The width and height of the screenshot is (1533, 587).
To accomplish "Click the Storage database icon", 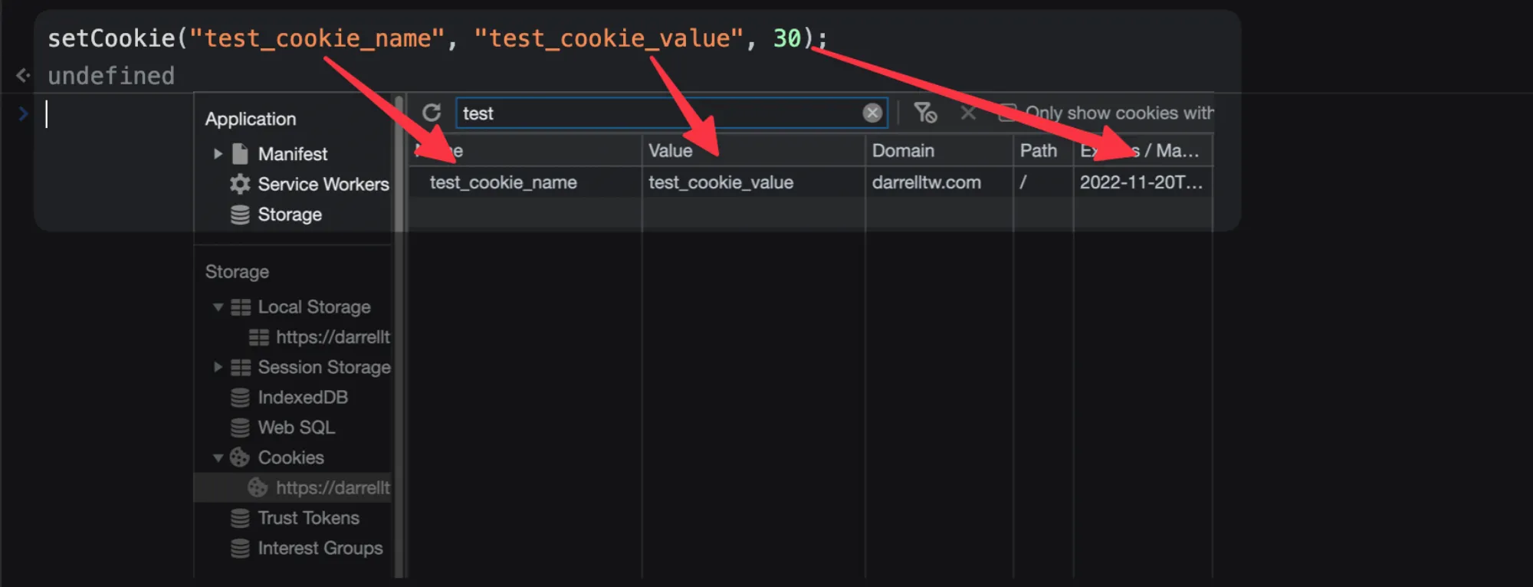I will point(238,215).
